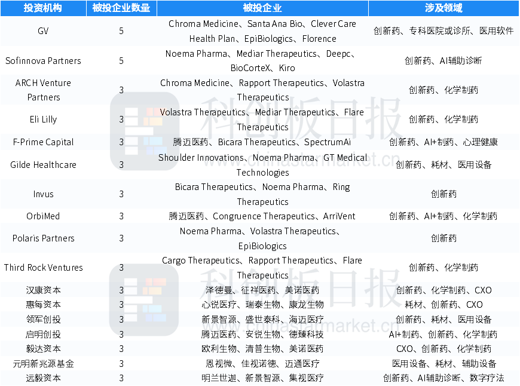Click the field AI+制药、创新药、化学制药

pos(443,334)
